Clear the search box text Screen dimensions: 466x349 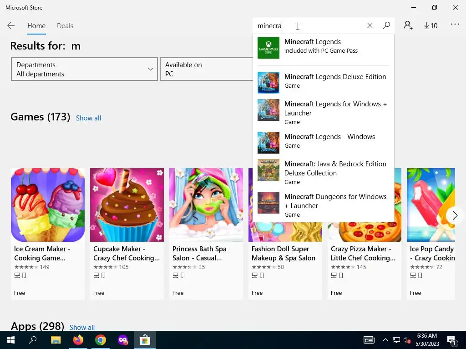[x=370, y=25]
